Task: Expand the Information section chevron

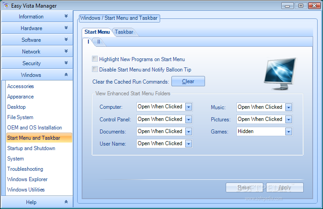Action: click(66, 16)
